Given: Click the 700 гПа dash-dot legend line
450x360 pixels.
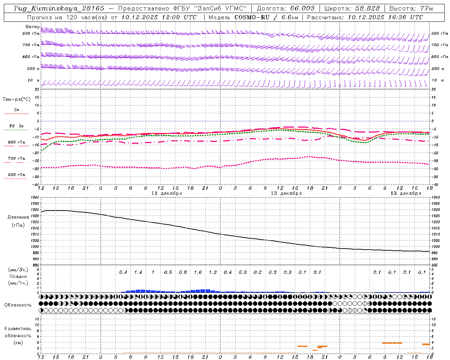Looking at the screenshot, I should [15, 162].
